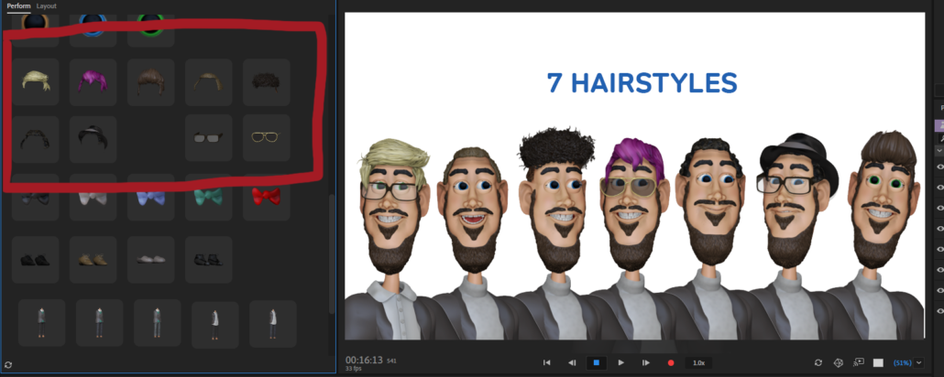Screen dimensions: 944x377
Task: Choose the black curly hair trigger
Action: click(267, 82)
